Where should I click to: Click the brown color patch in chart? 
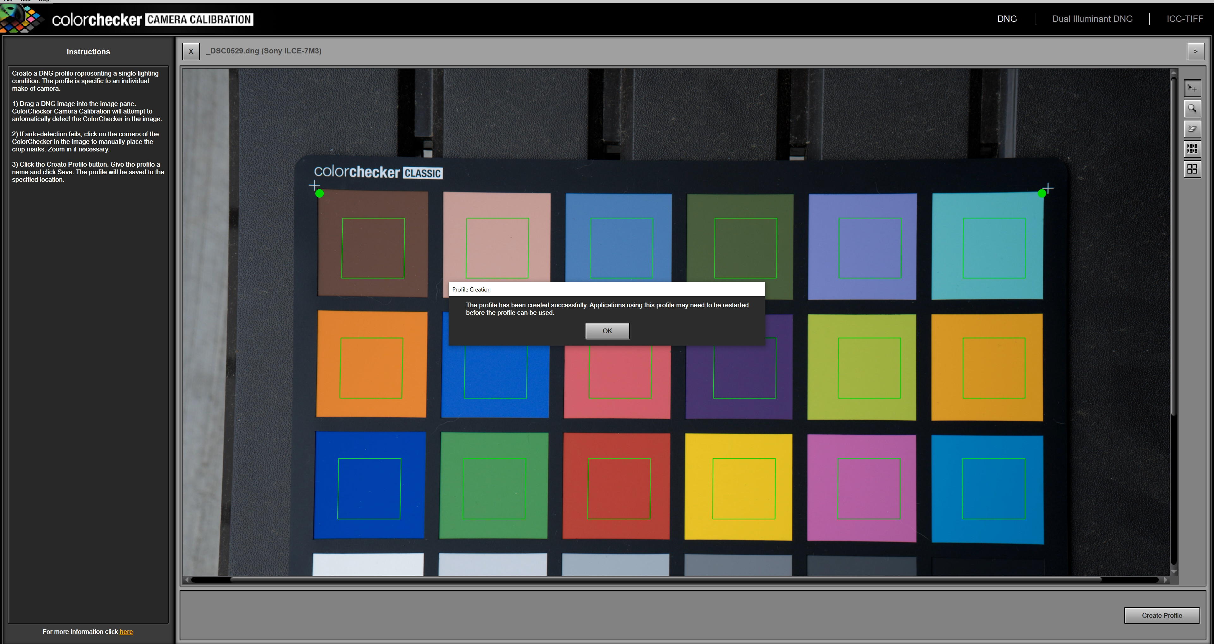[x=373, y=244]
